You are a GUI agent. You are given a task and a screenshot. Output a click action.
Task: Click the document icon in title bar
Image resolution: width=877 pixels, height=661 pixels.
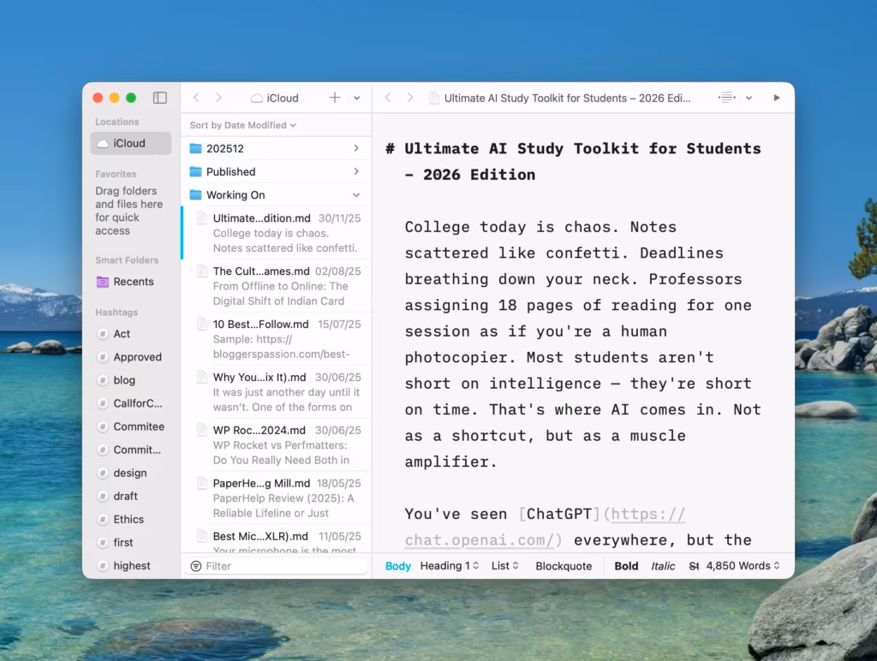point(434,98)
